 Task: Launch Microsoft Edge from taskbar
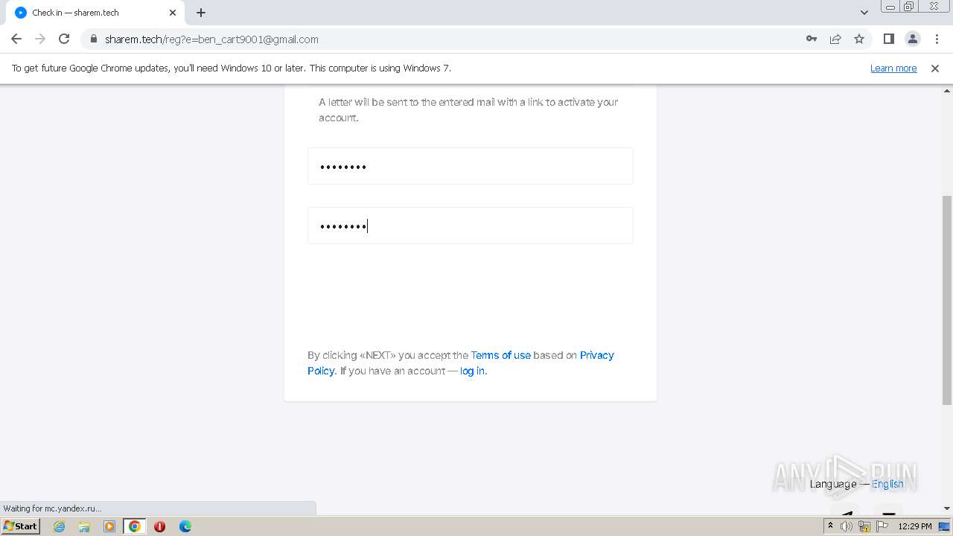tap(185, 526)
